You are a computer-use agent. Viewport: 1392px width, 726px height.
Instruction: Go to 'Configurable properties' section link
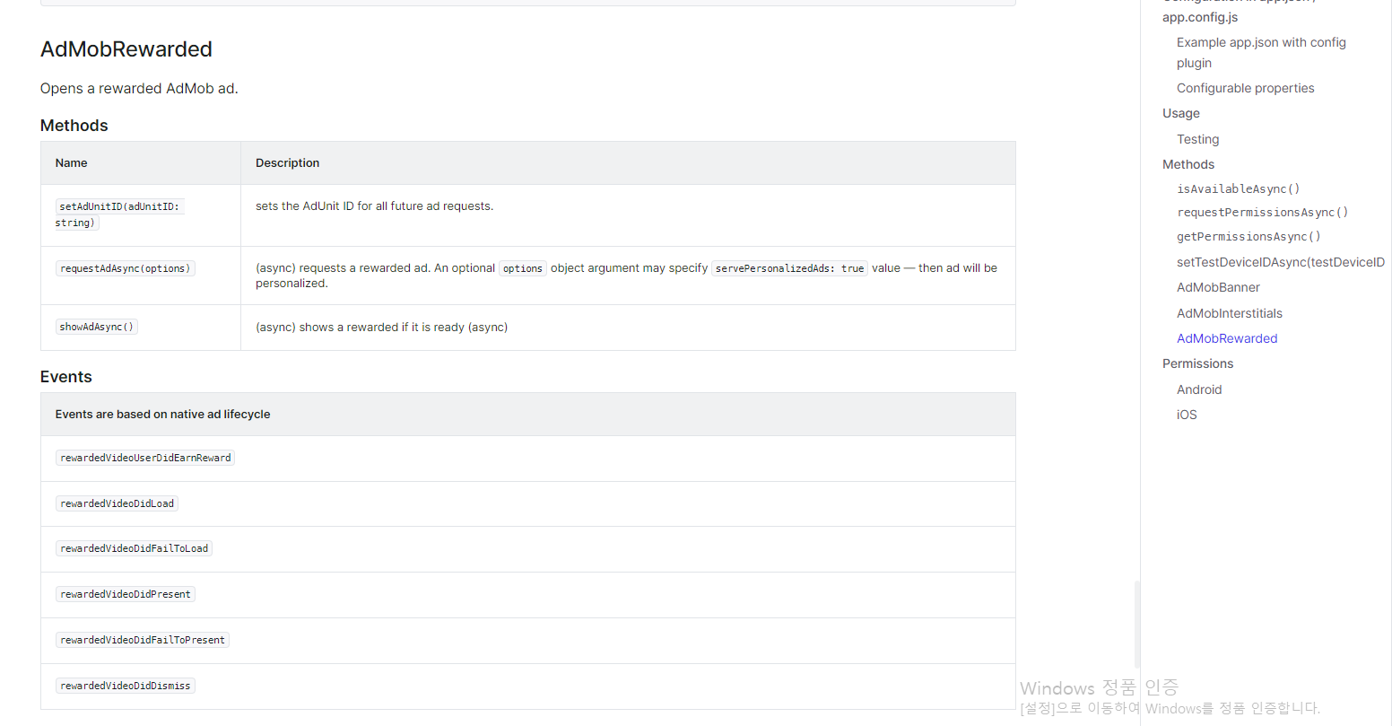tap(1245, 88)
